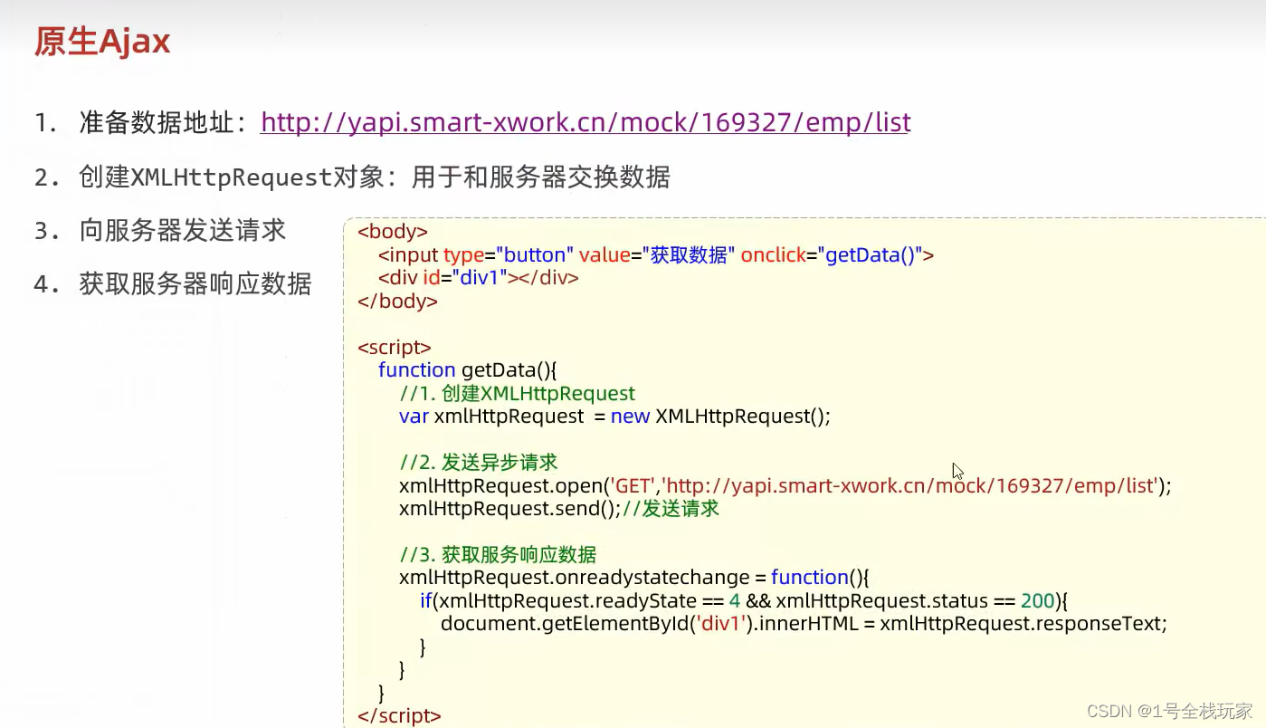Click the input type="button" code line
The image size is (1266, 728).
pos(656,255)
